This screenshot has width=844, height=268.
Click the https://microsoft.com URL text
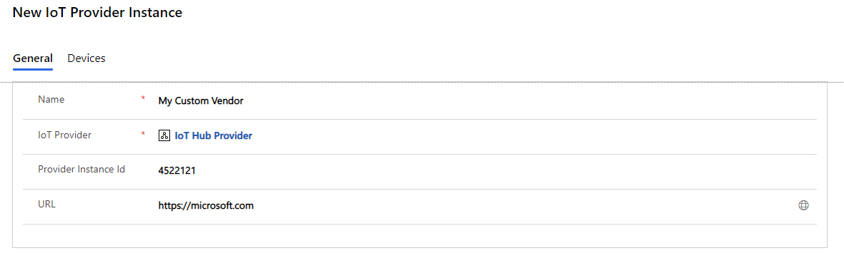tap(206, 205)
